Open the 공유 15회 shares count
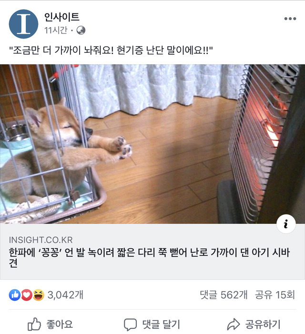Screen dimensions: 305x334 click(x=275, y=295)
